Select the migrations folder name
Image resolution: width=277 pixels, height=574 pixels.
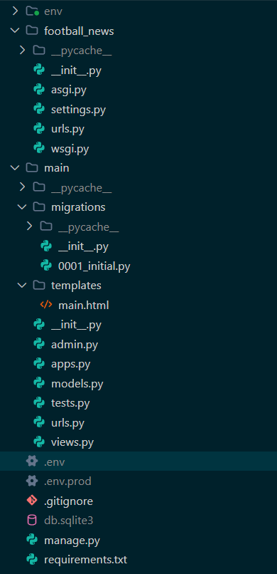78,207
